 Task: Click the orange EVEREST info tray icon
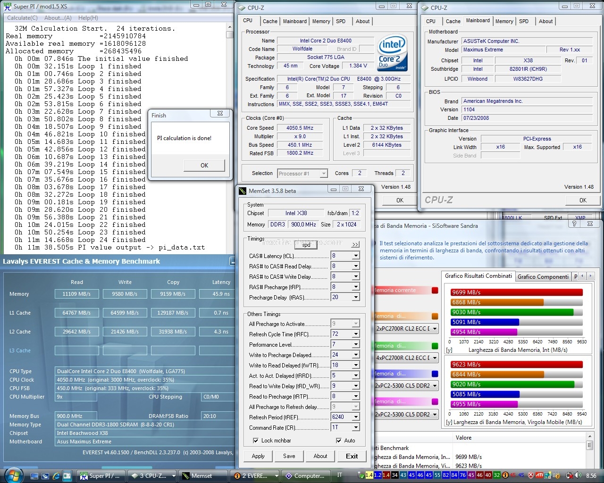(505, 475)
